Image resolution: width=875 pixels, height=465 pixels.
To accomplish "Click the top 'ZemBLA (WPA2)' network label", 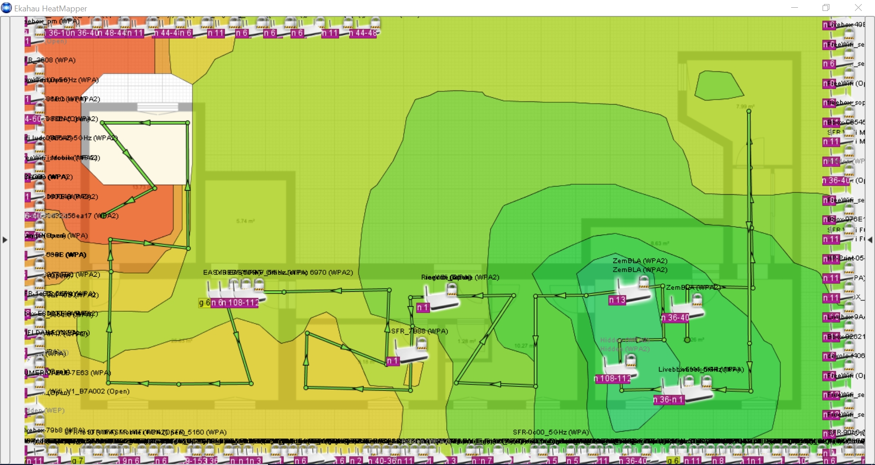I will [x=640, y=261].
